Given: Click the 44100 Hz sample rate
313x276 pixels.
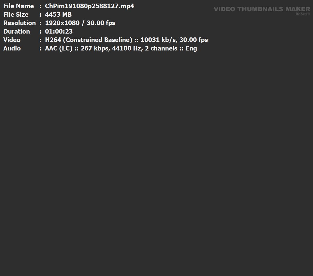Looking at the screenshot, I should (x=126, y=48).
